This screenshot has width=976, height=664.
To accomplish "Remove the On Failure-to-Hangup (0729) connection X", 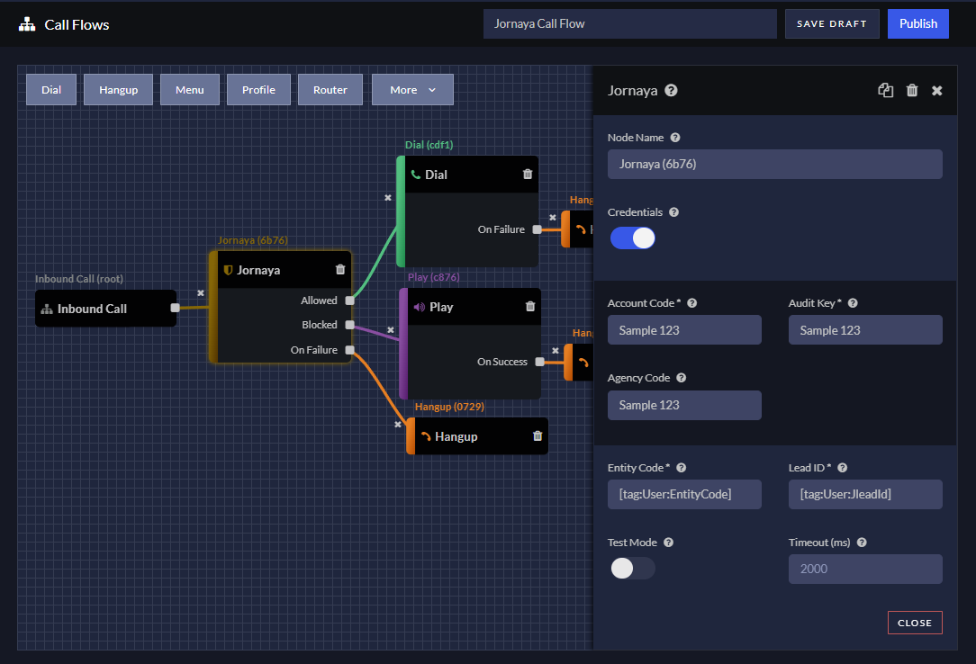I will (398, 425).
